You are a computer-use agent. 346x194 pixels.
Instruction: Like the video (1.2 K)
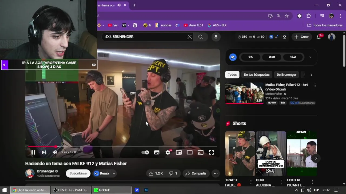156,174
